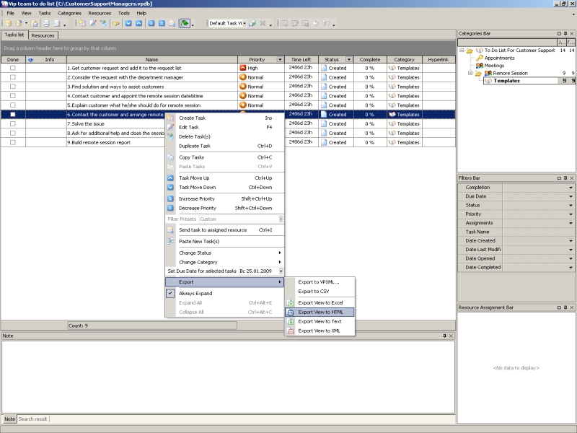This screenshot has height=433, width=577.
Task: Open the Set Due Date dropdown
Action: click(281, 271)
